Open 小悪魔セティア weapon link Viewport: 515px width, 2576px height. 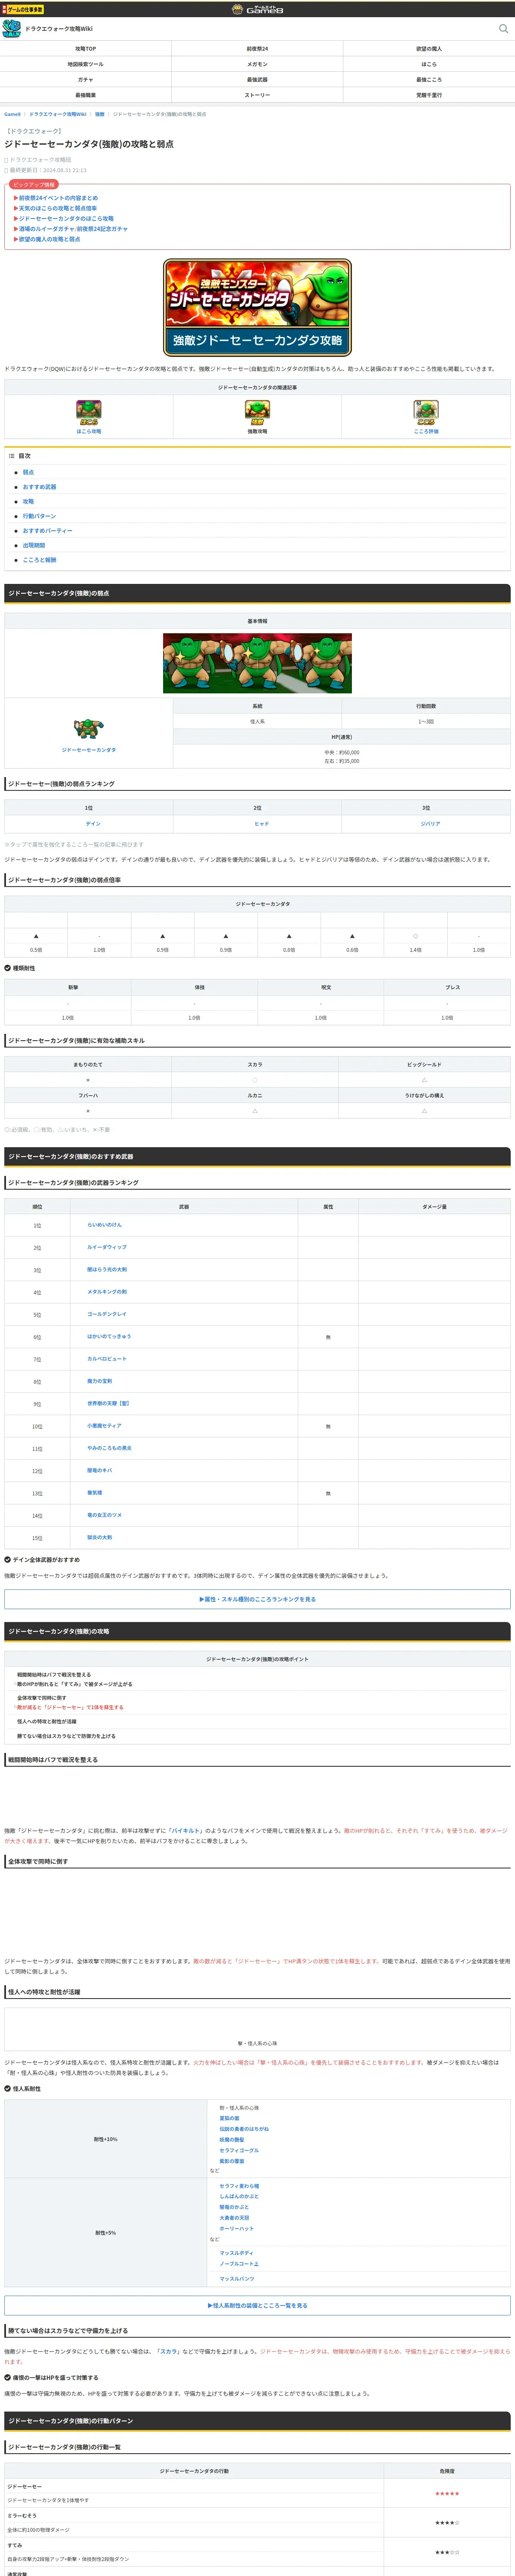pos(104,1426)
